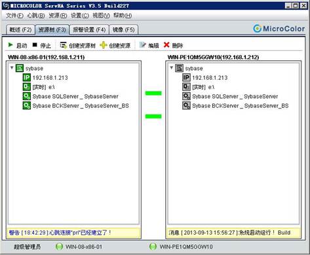Click the 'WIN-PE1QM5GGW10(192.168.1.212)' panel header

click(213, 58)
